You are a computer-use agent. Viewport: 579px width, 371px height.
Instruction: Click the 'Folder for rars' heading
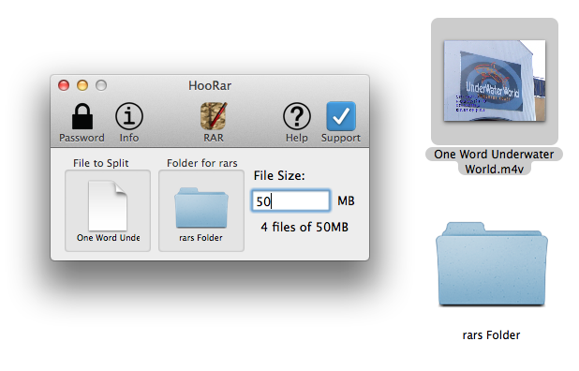[202, 163]
